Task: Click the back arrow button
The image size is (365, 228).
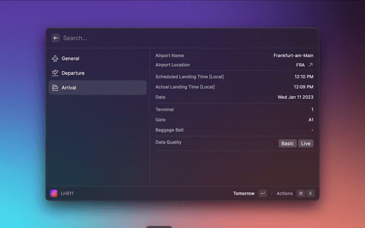Action: coord(56,38)
